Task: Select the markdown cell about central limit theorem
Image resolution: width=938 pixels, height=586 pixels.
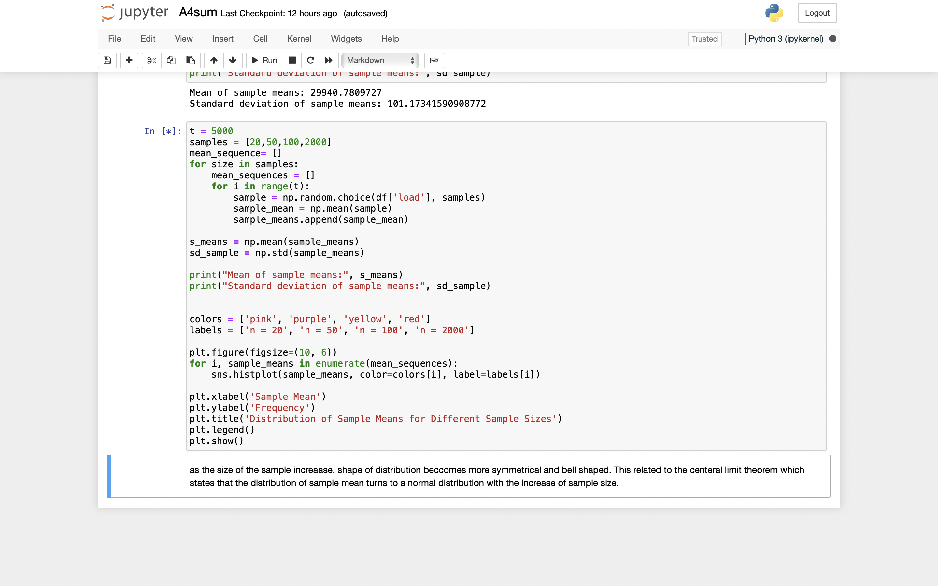Action: pyautogui.click(x=469, y=476)
